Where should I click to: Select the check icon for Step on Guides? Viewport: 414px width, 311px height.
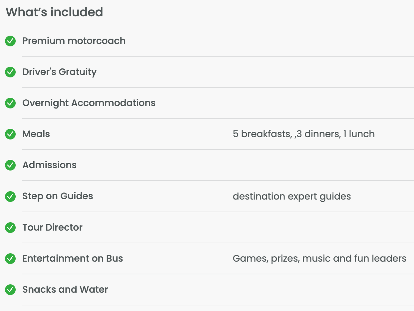click(x=10, y=196)
